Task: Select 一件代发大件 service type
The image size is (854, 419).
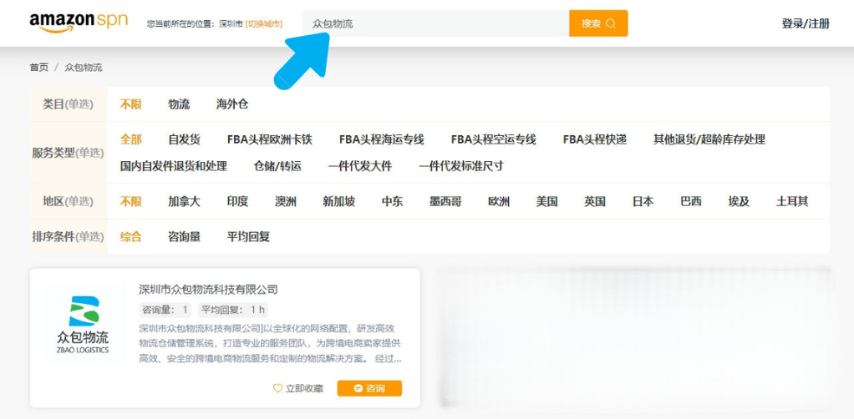Action: tap(360, 166)
